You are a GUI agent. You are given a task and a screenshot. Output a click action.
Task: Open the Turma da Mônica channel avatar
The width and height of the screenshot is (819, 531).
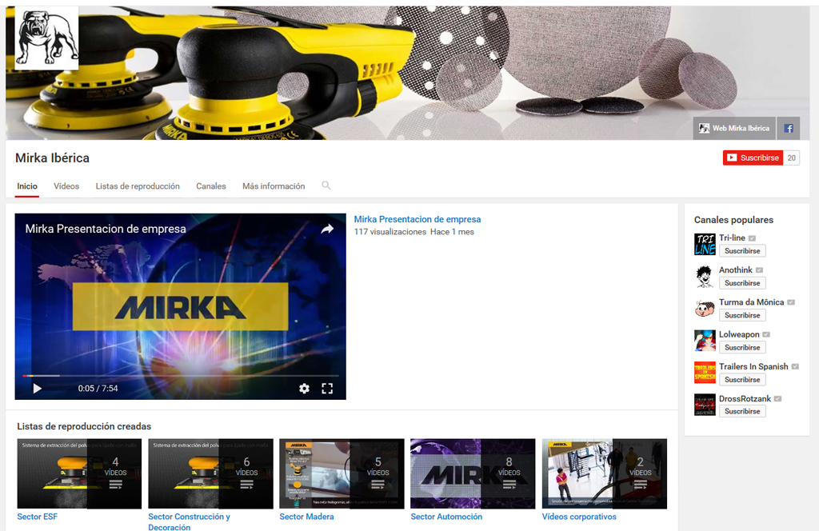coord(705,309)
